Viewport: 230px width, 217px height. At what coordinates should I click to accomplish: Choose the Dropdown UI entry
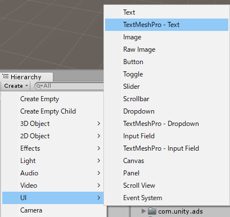coord(166,111)
